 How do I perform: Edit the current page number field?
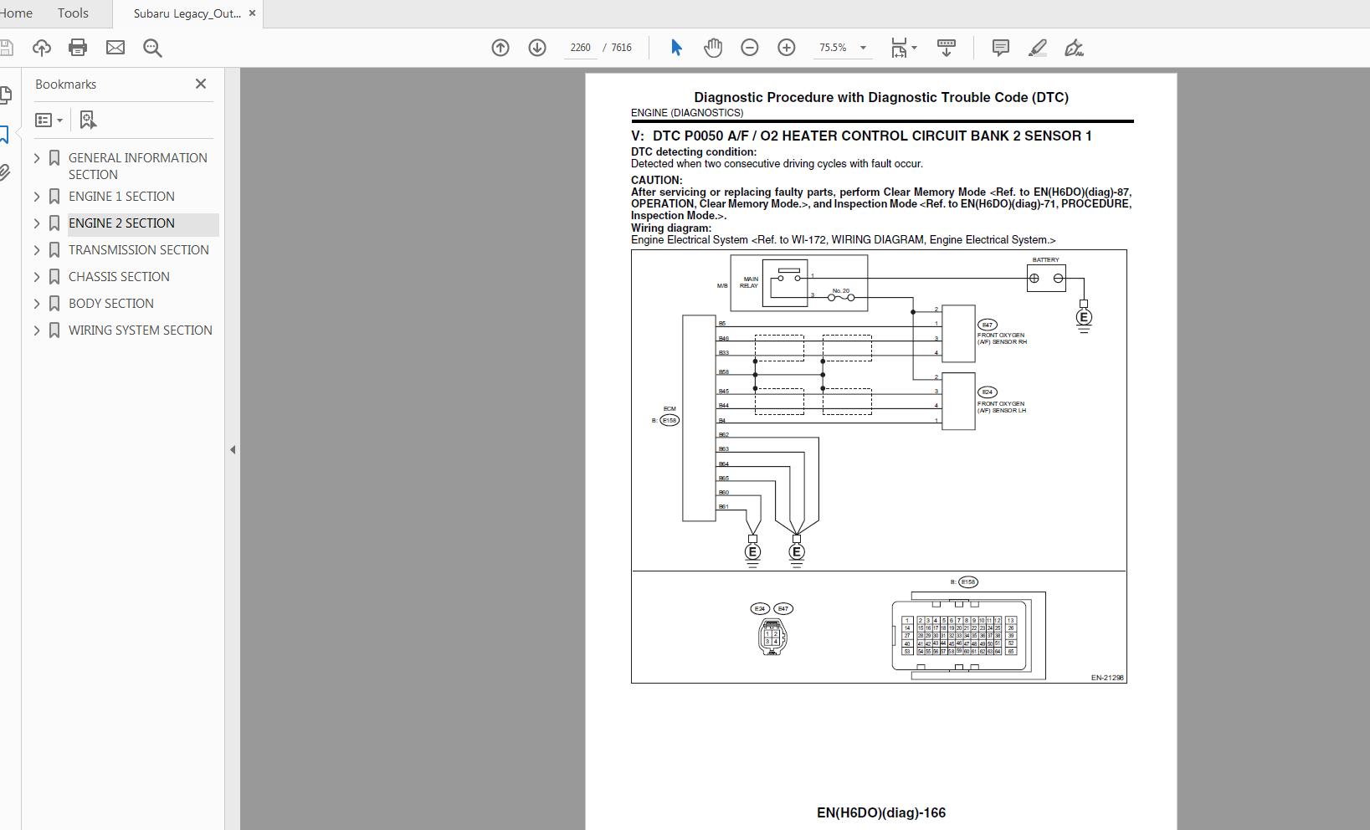click(581, 48)
